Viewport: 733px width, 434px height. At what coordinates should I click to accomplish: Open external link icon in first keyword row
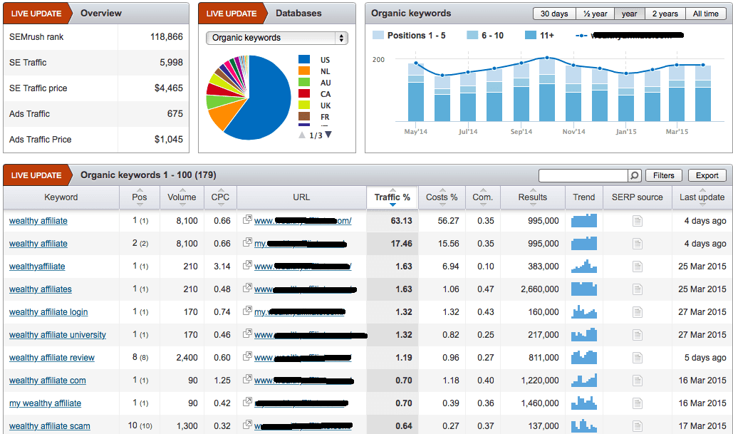click(247, 220)
